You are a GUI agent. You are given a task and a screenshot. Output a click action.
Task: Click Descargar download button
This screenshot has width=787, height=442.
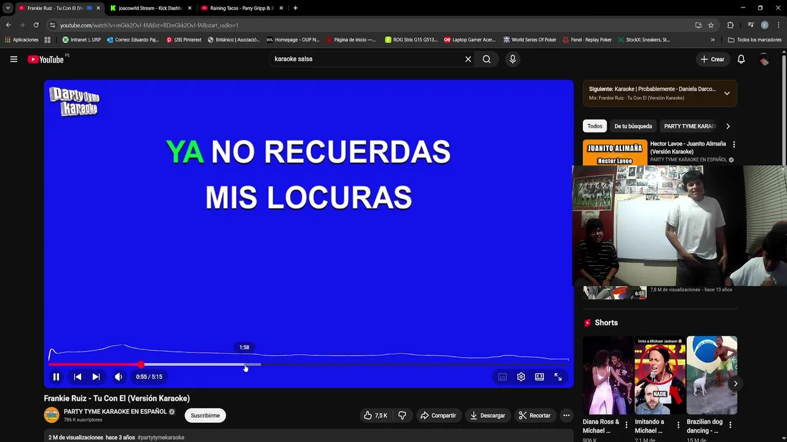(x=488, y=416)
